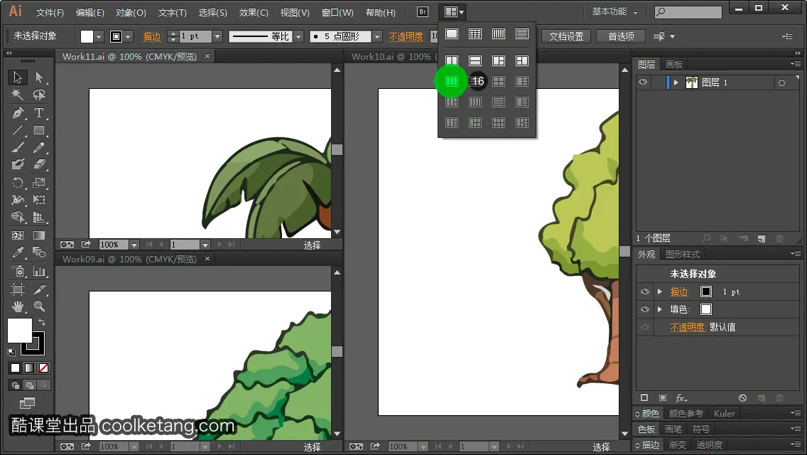This screenshot has width=807, height=455.
Task: Expand 描边 row in appearance panel
Action: pos(660,291)
